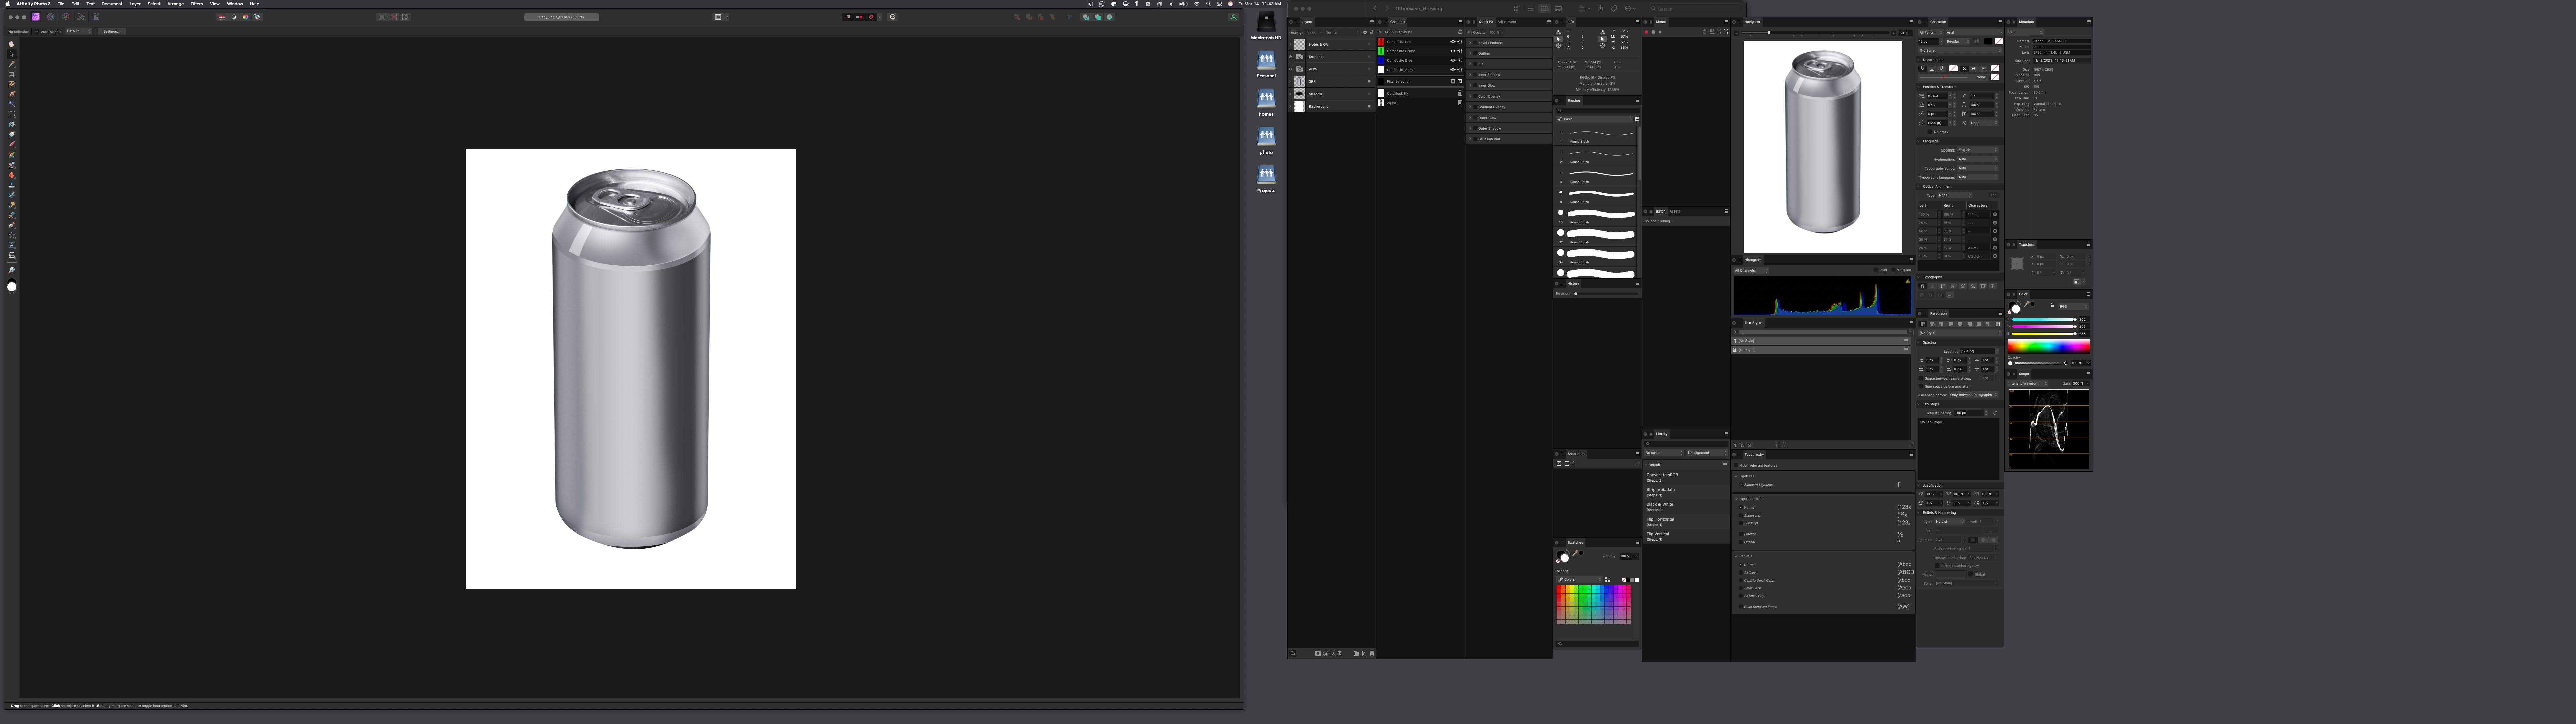This screenshot has height=724, width=2576.
Task: Enable the Gaussian Blur effect checkbox
Action: 1475,139
